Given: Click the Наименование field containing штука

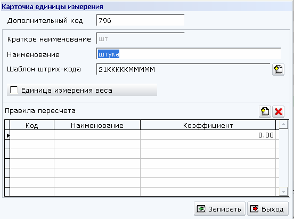Looking at the screenshot, I should click(189, 54).
